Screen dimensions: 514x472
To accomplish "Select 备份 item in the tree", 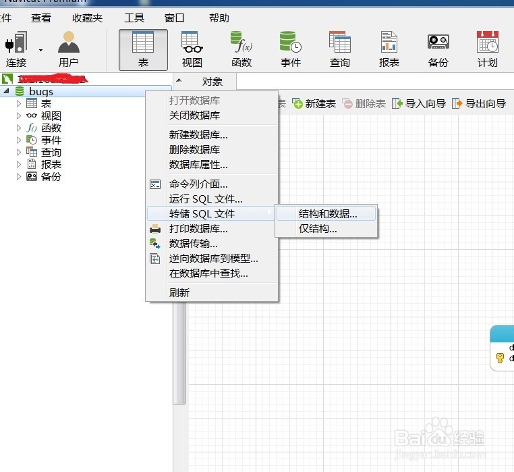I will pyautogui.click(x=51, y=177).
